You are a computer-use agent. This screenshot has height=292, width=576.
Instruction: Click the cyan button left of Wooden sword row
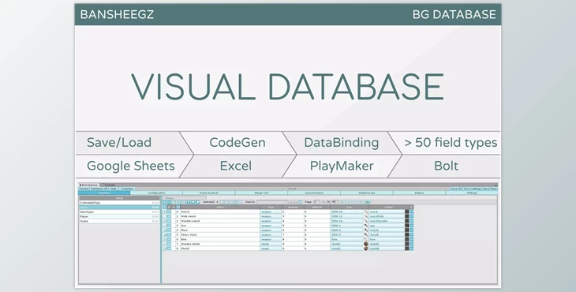click(x=169, y=221)
